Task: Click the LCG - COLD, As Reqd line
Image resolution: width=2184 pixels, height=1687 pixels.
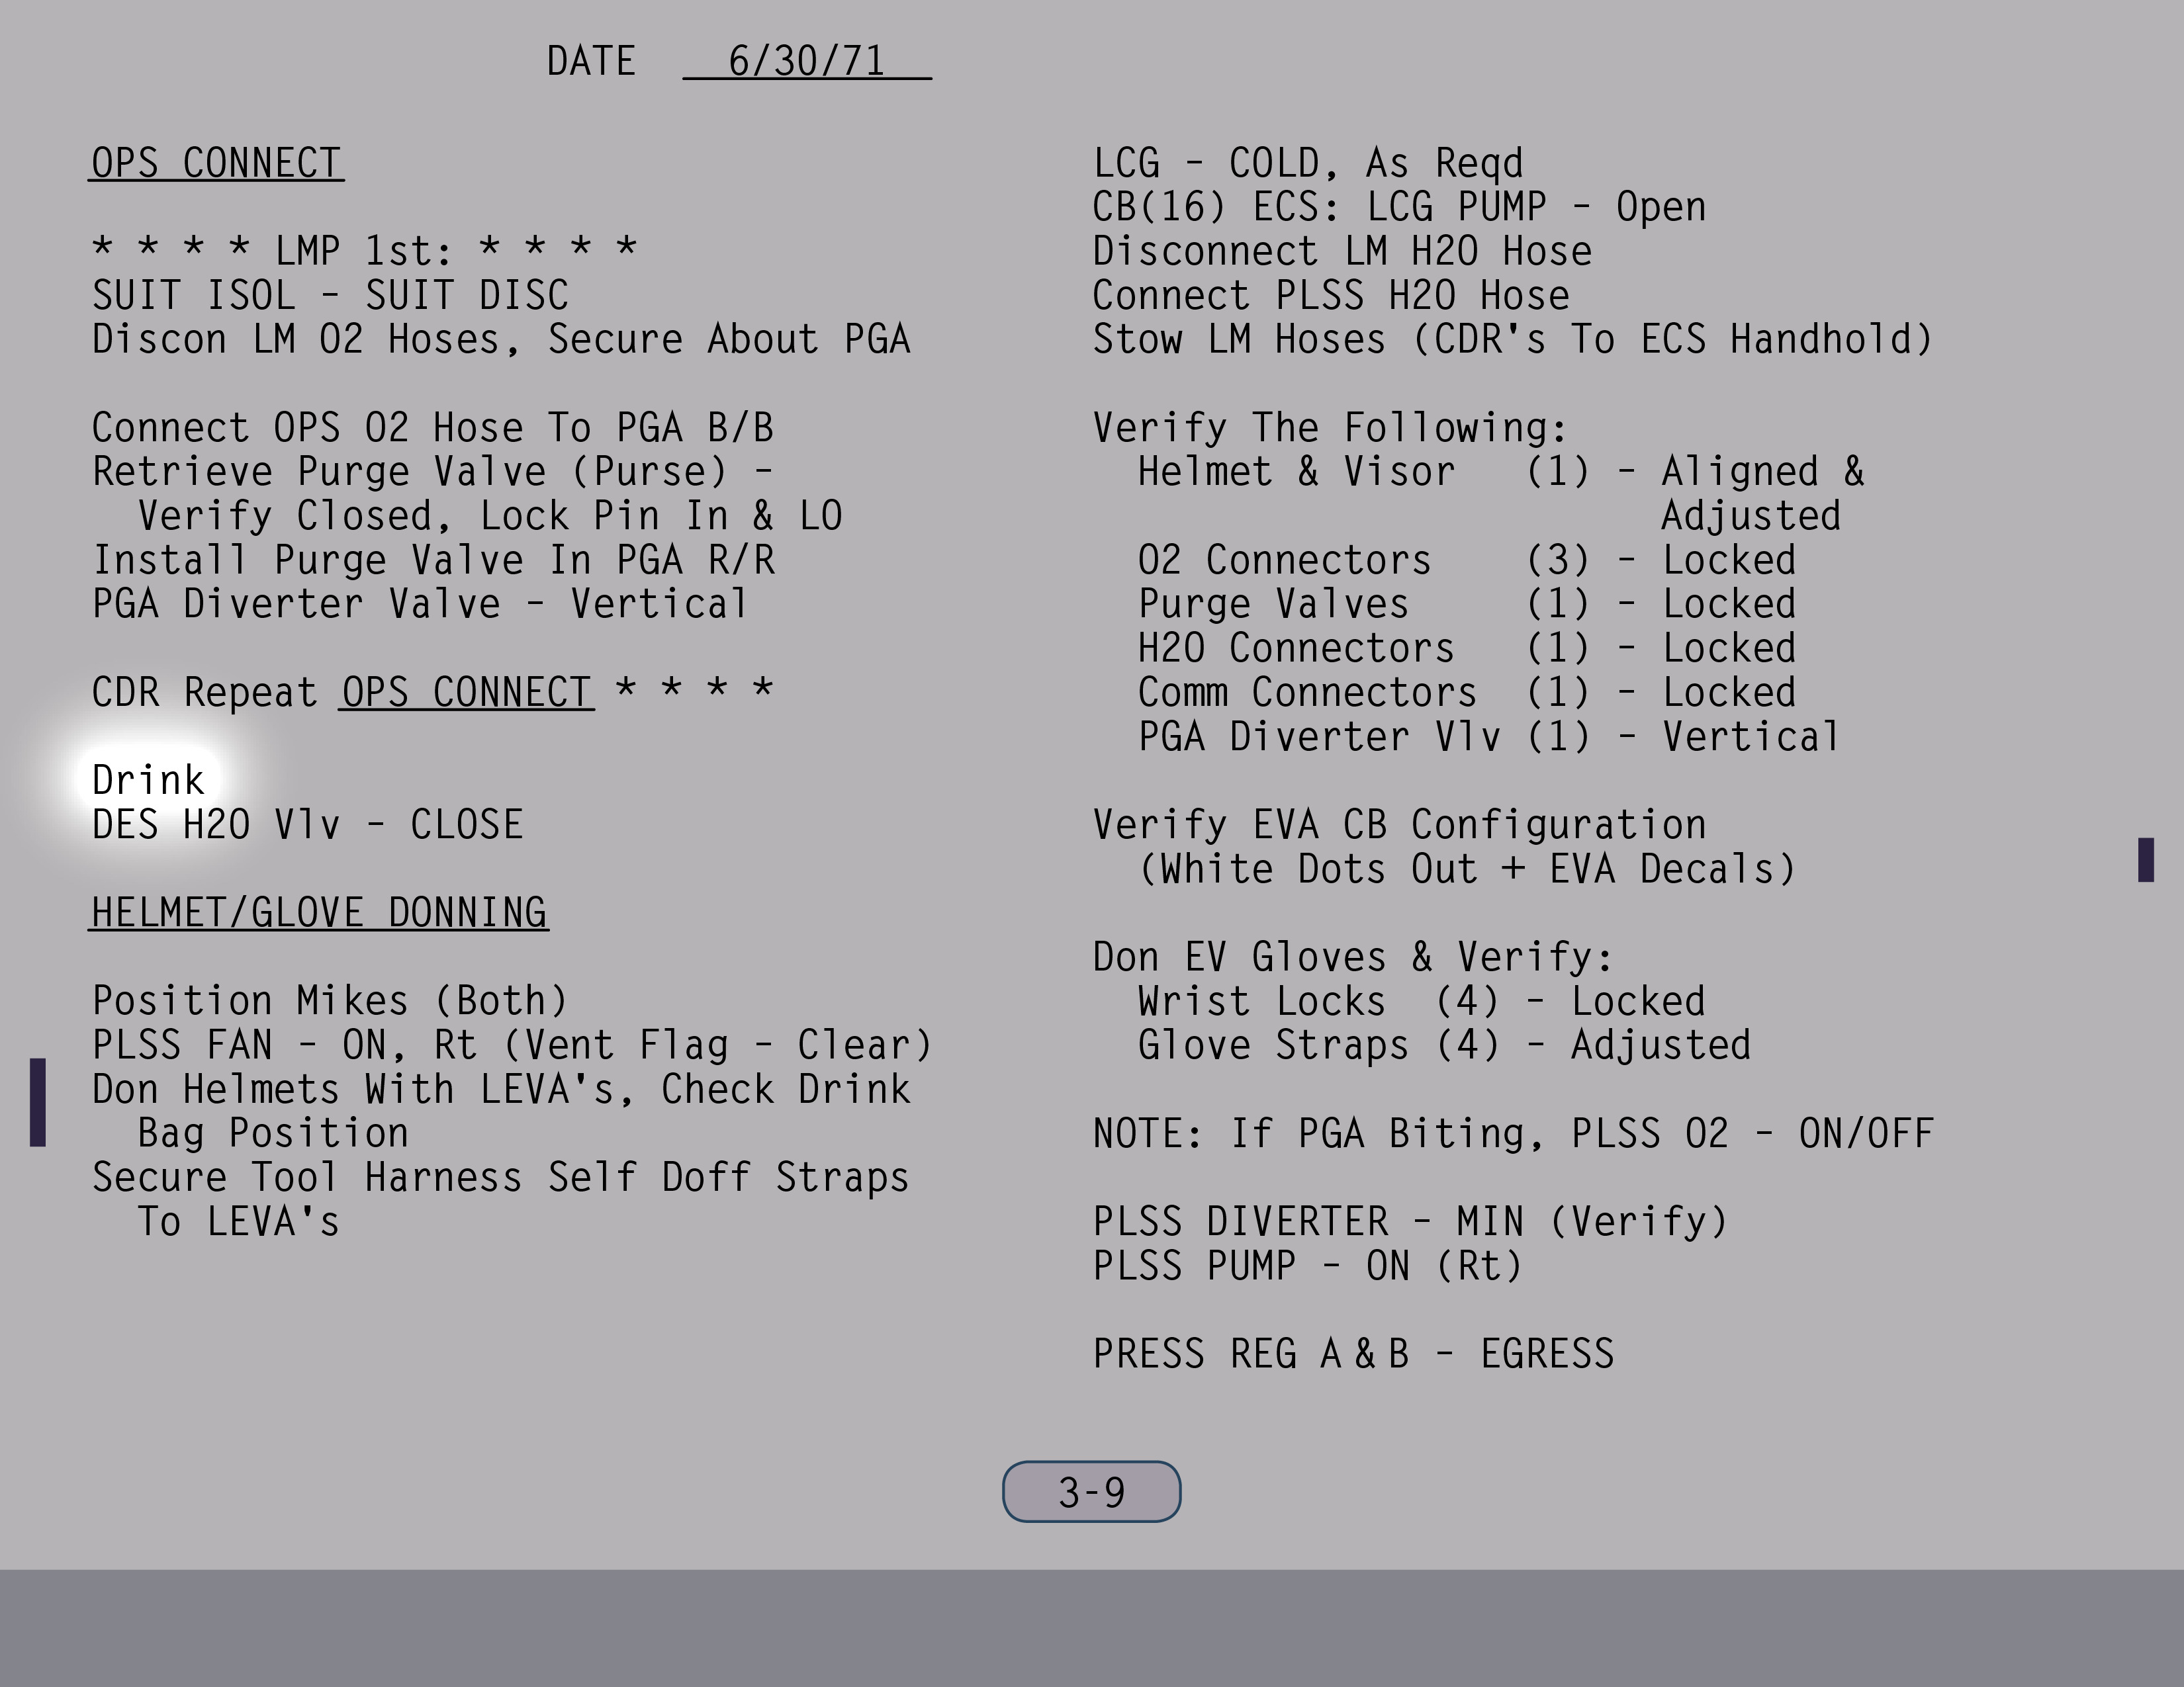Action: pos(1307,163)
